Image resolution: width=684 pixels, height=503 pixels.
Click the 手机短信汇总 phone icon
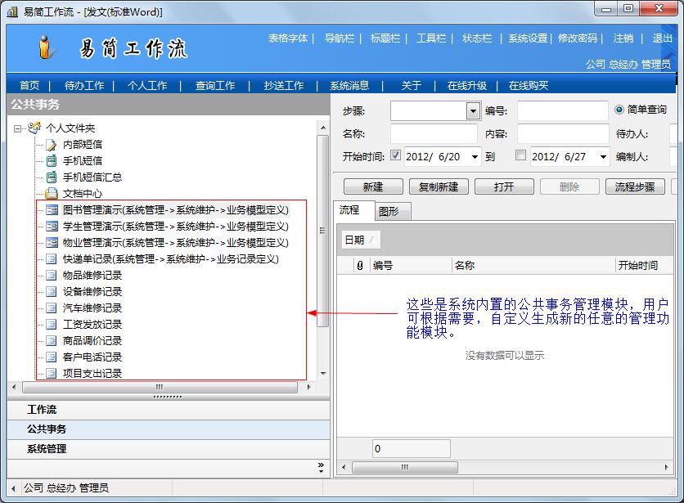click(x=52, y=177)
